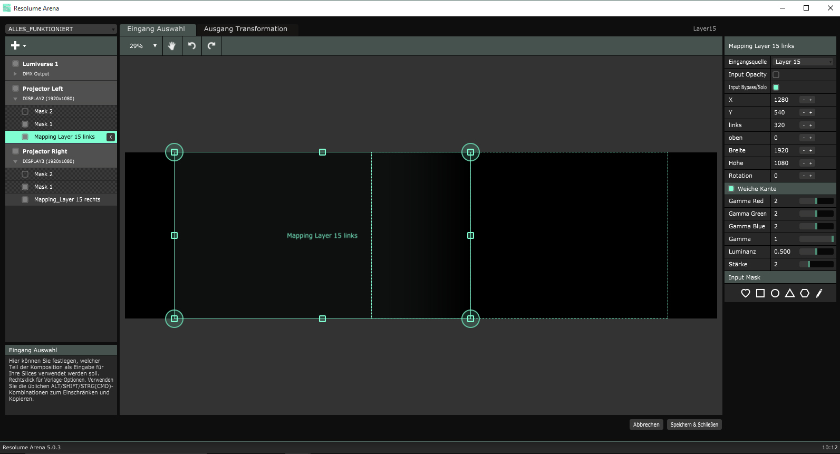The height and width of the screenshot is (454, 840).
Task: Toggle the Weiche Kante checkbox
Action: (x=731, y=189)
